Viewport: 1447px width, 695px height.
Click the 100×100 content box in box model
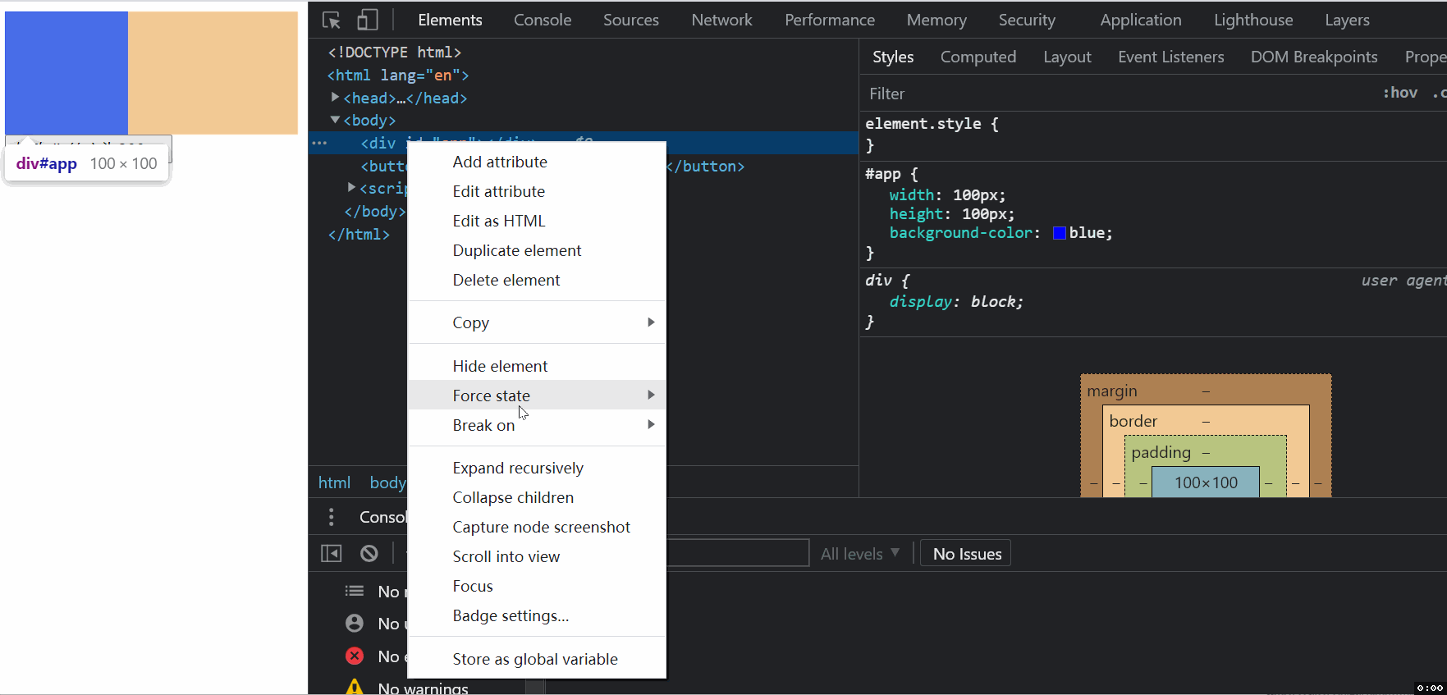coord(1206,482)
